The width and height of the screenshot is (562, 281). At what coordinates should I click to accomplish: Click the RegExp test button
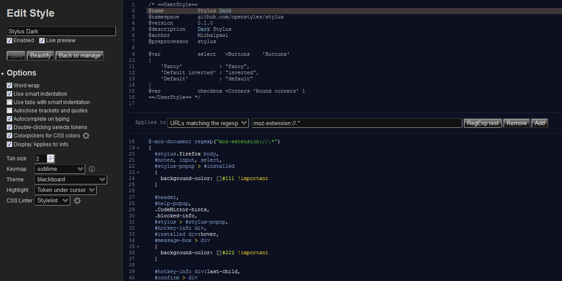click(483, 123)
